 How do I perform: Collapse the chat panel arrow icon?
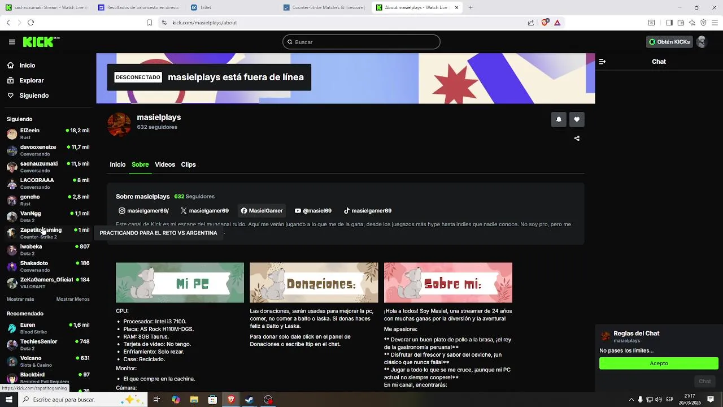602,62
